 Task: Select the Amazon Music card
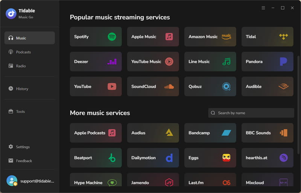click(210, 36)
